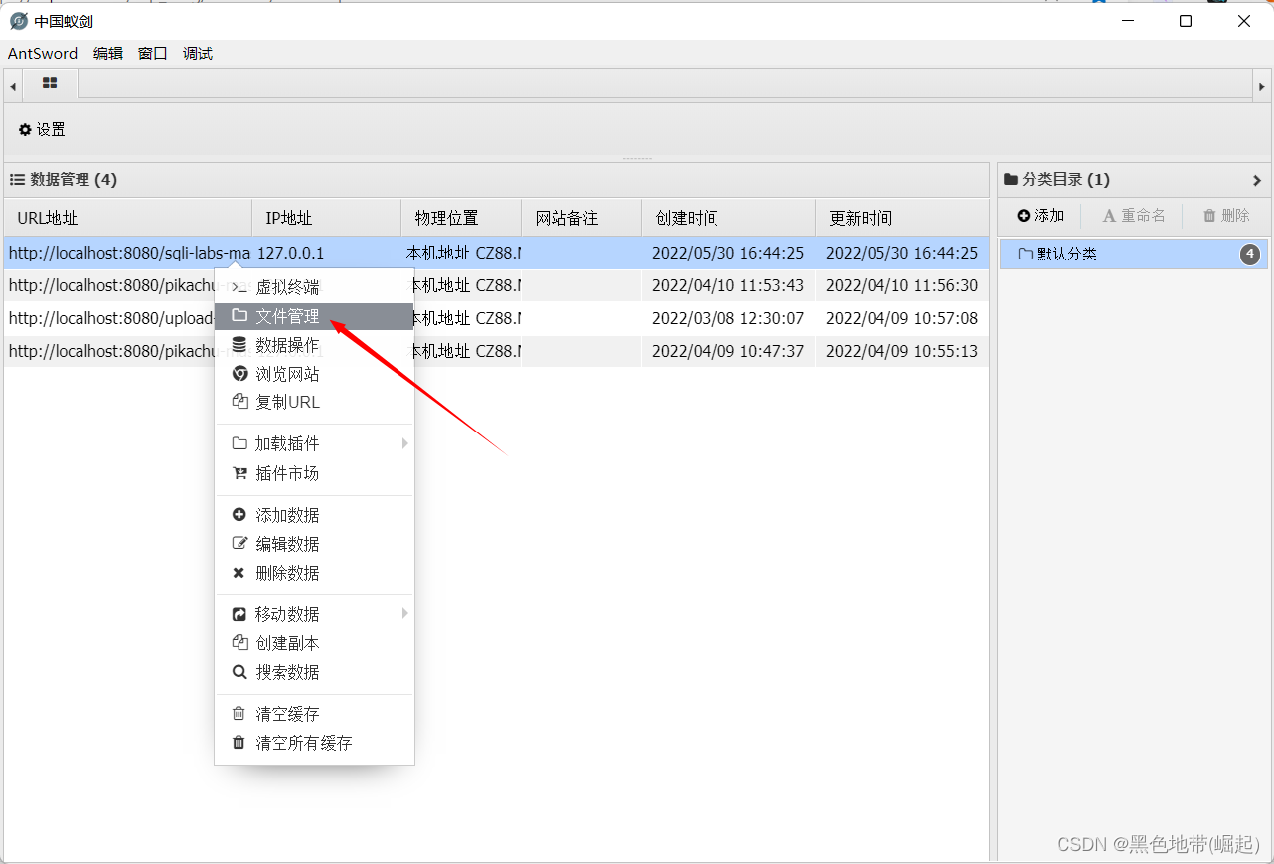Click the grid icon in the tab bar
The image size is (1274, 864).
(50, 85)
